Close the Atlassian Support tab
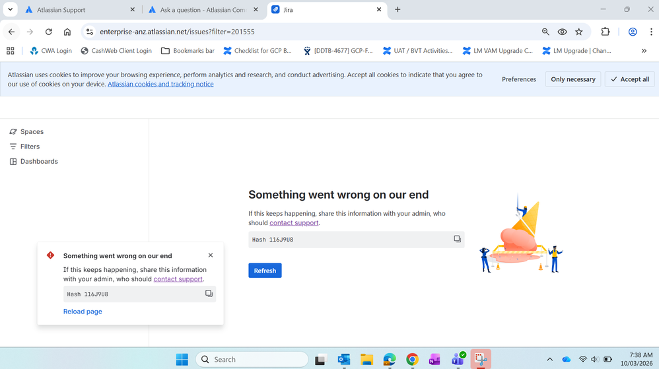The height and width of the screenshot is (369, 659). click(132, 10)
